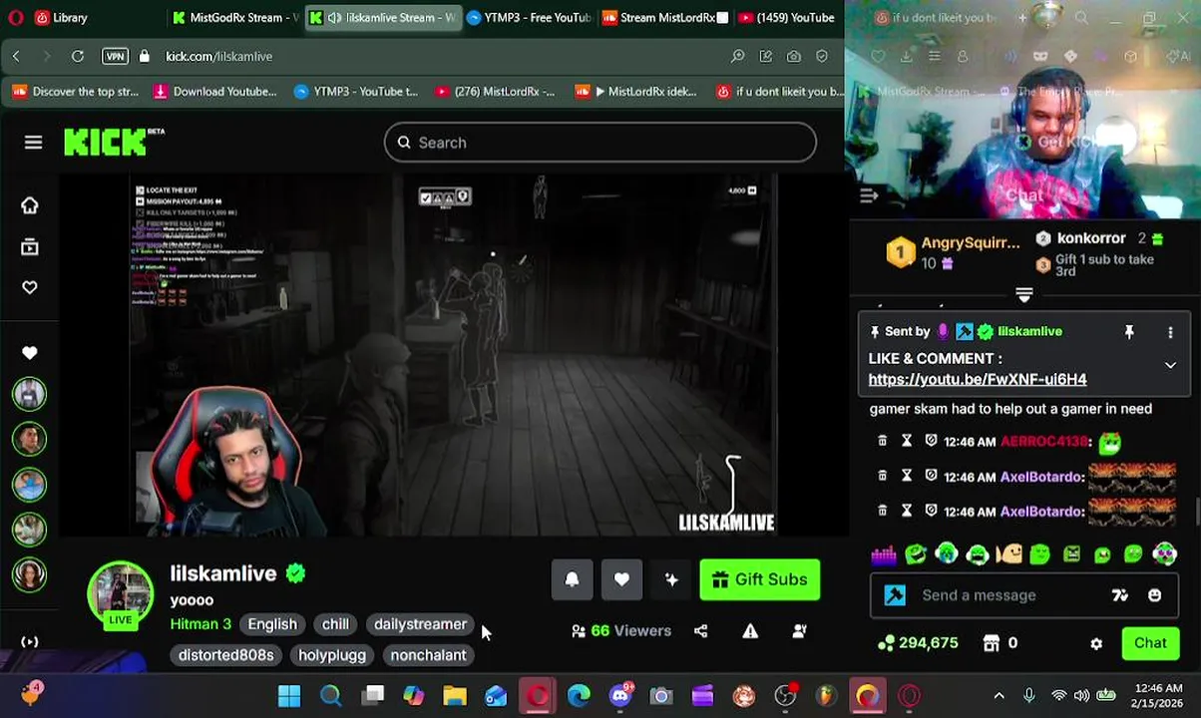Screen dimensions: 1201x718
Task: Open the Browse icon in Kick sidebar
Action: pos(30,246)
